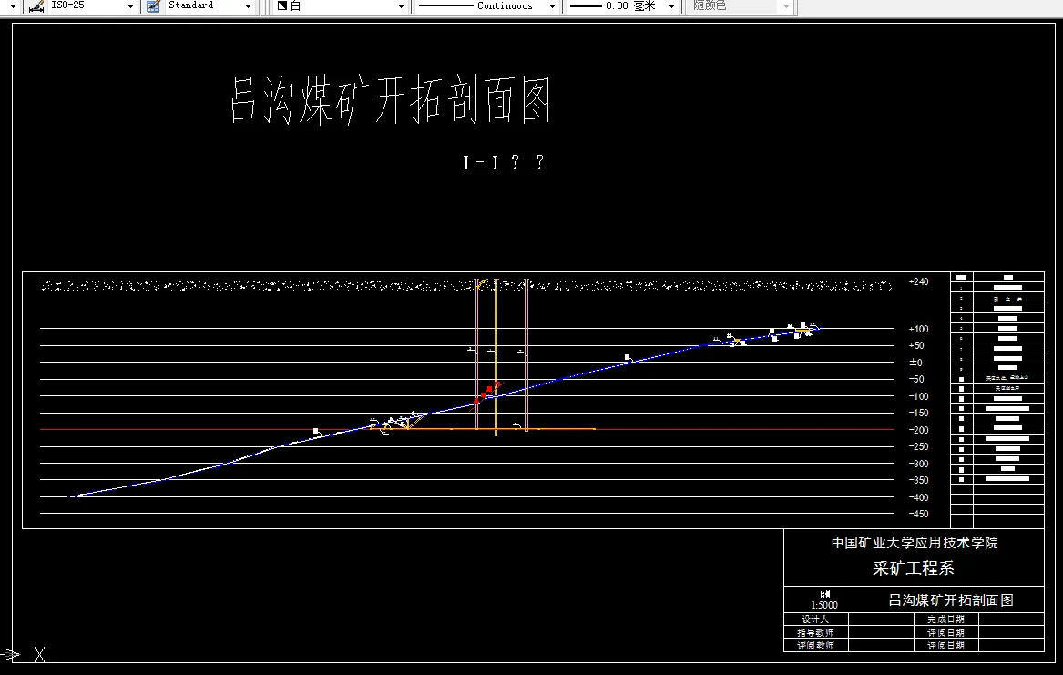Select the +100 elevation label
Screen dimensions: 1063x675
click(x=918, y=329)
